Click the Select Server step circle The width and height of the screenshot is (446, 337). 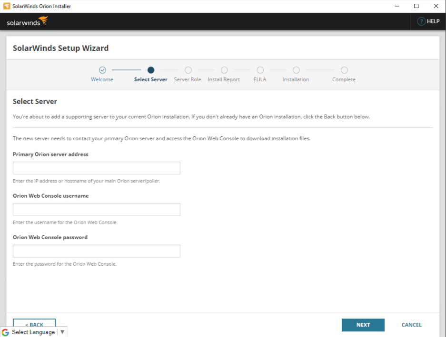[151, 70]
